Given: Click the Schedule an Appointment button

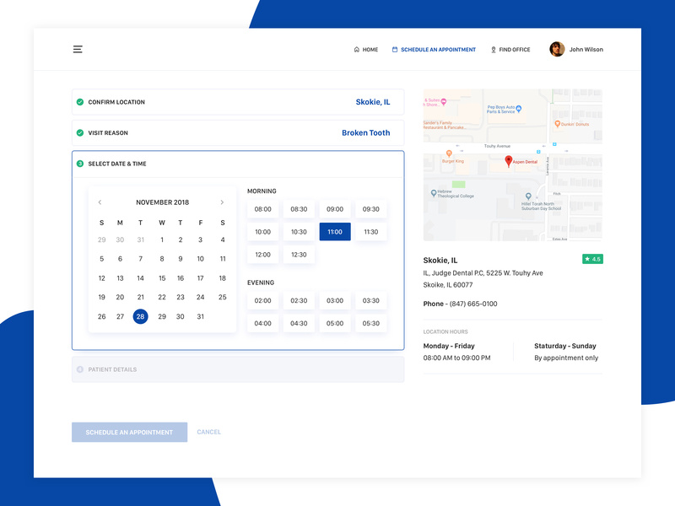Looking at the screenshot, I should pos(129,432).
